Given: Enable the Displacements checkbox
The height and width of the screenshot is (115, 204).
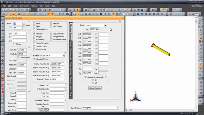Looking at the screenshot, I should click(x=51, y=34).
